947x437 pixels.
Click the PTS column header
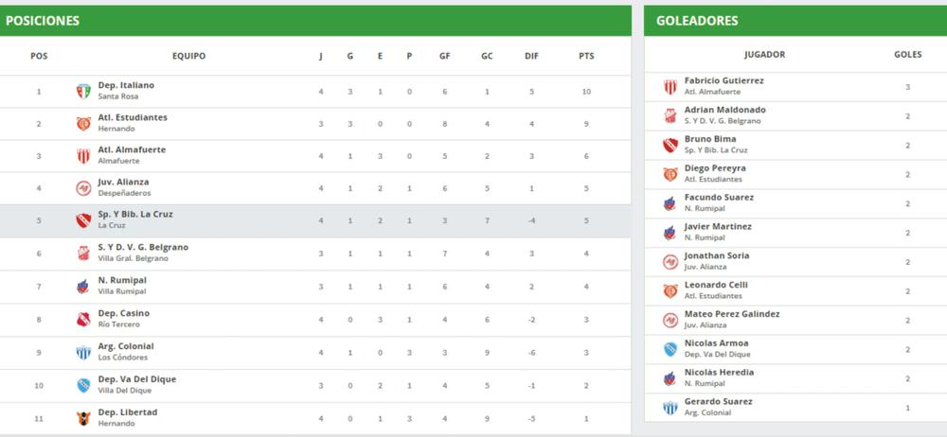pyautogui.click(x=586, y=56)
